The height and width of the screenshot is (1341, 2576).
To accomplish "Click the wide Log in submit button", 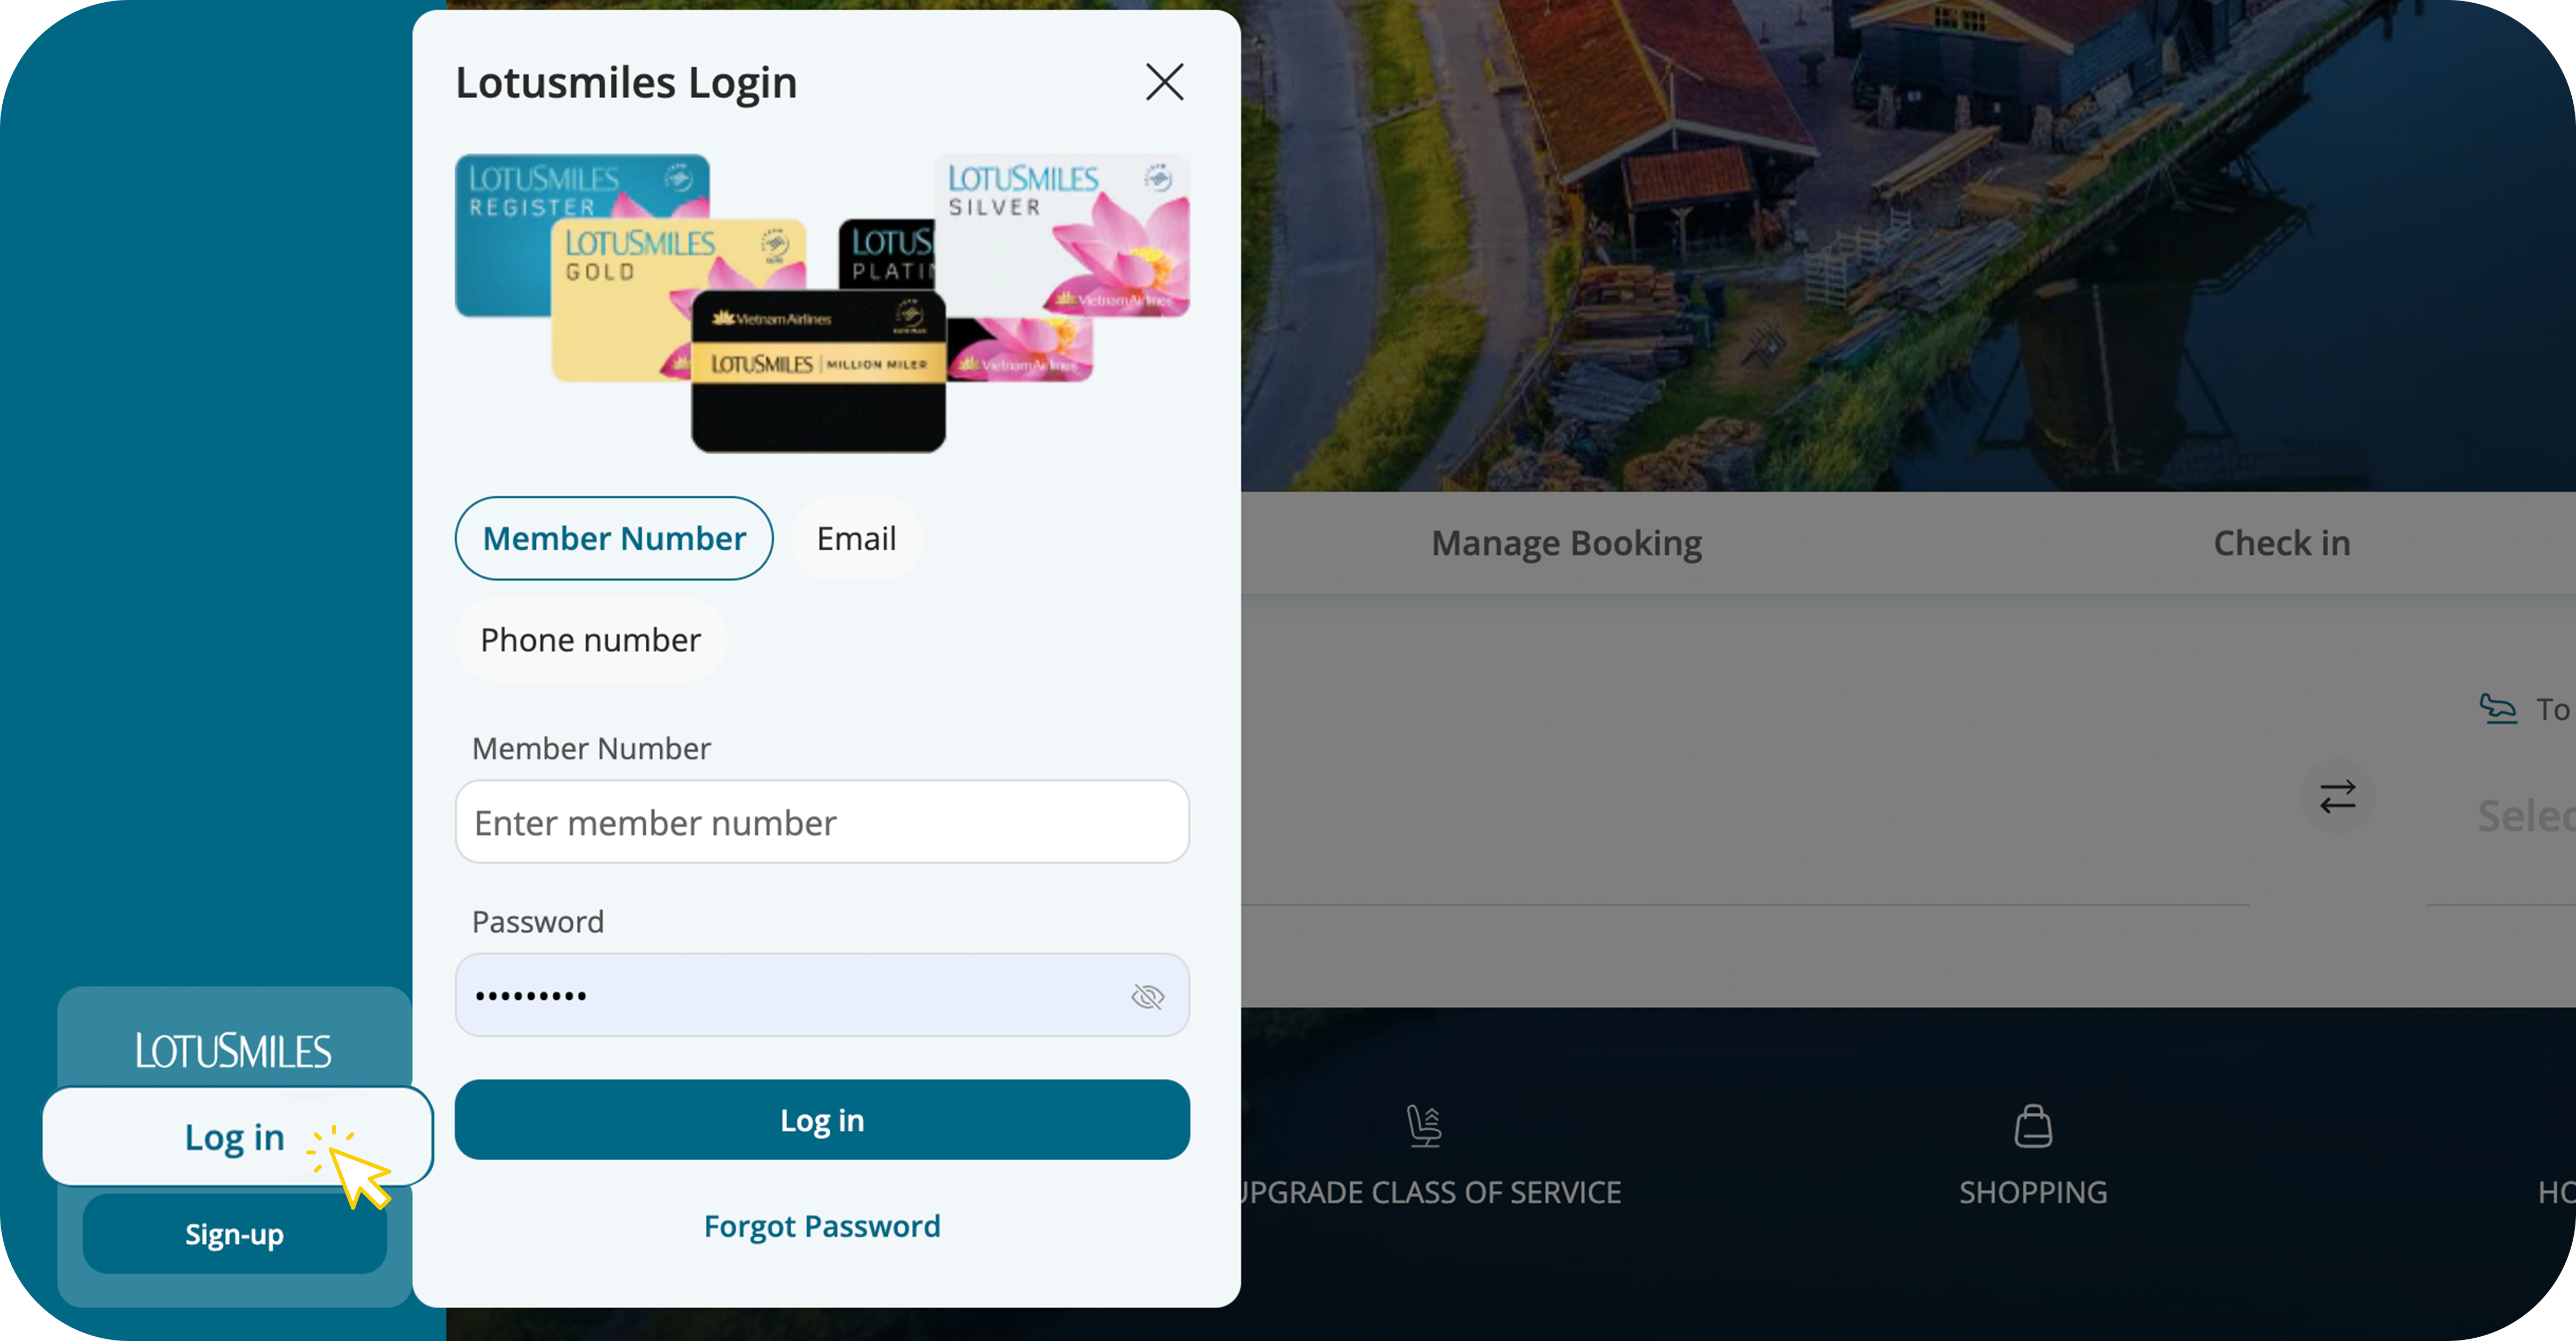I will [x=822, y=1120].
